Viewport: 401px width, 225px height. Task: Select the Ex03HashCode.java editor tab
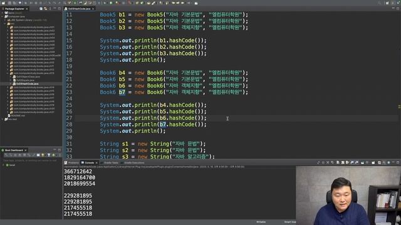79,9
